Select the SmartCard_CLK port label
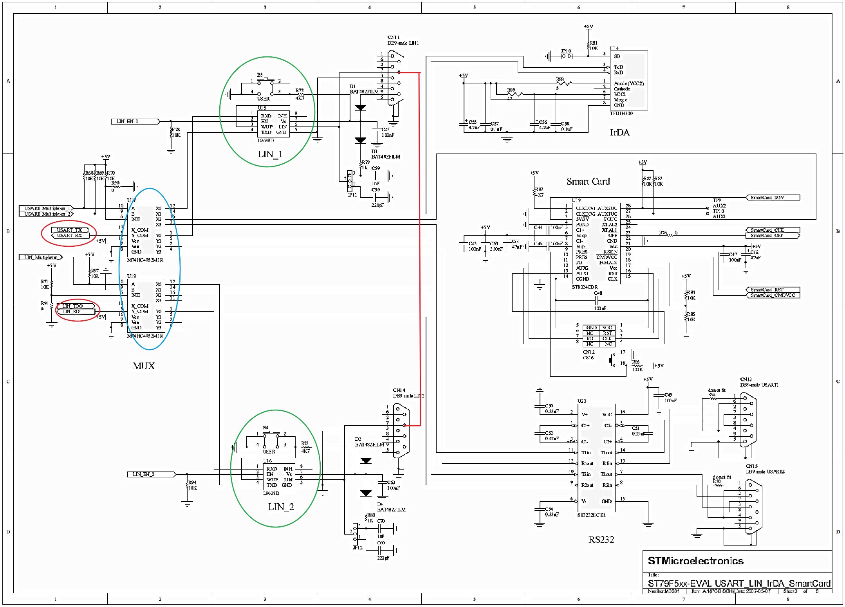This screenshot has height=607, width=845. pos(773,230)
